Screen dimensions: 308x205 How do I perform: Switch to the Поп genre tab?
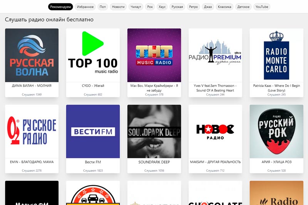[103, 7]
